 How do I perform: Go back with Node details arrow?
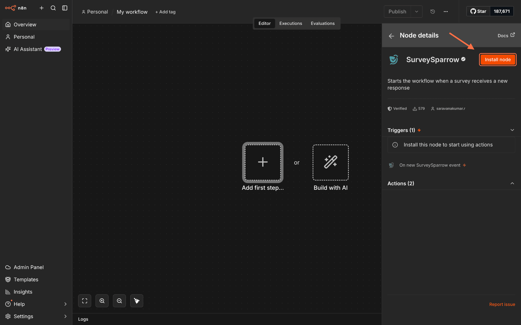point(391,36)
